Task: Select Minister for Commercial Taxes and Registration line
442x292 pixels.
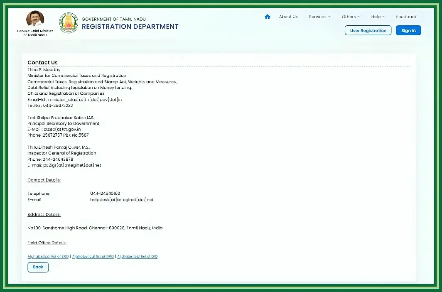Action: pos(77,76)
